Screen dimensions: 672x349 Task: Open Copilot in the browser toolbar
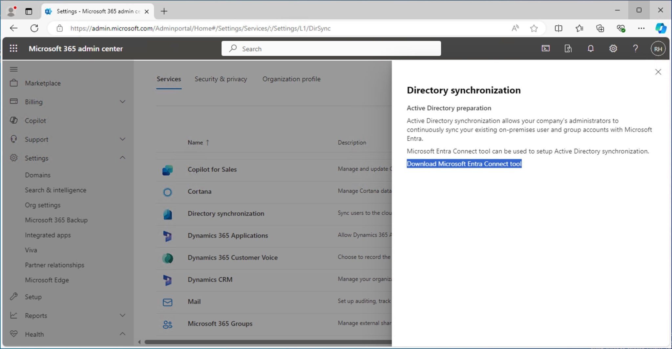[661, 28]
